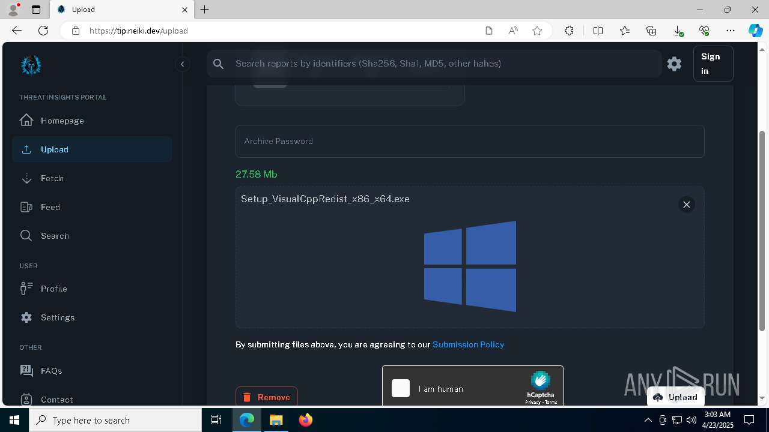
Task: Select the Upload browser tab
Action: [121, 10]
